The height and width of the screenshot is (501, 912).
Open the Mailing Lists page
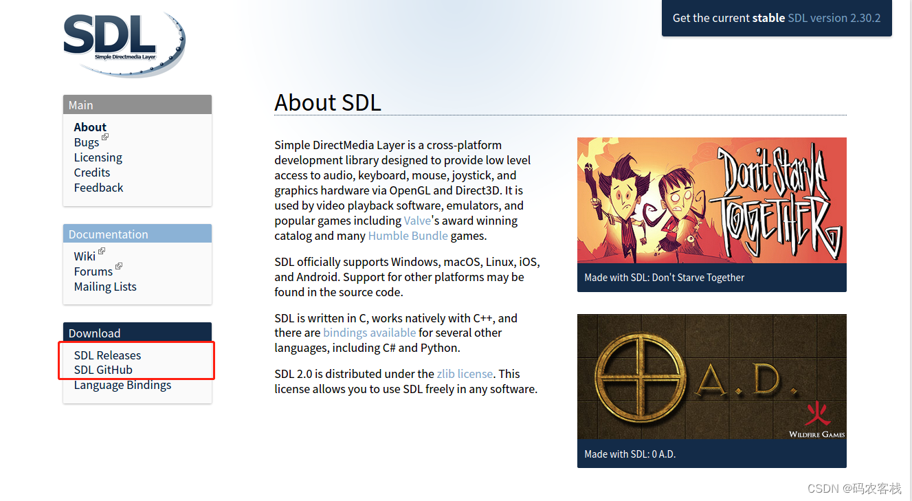point(105,286)
